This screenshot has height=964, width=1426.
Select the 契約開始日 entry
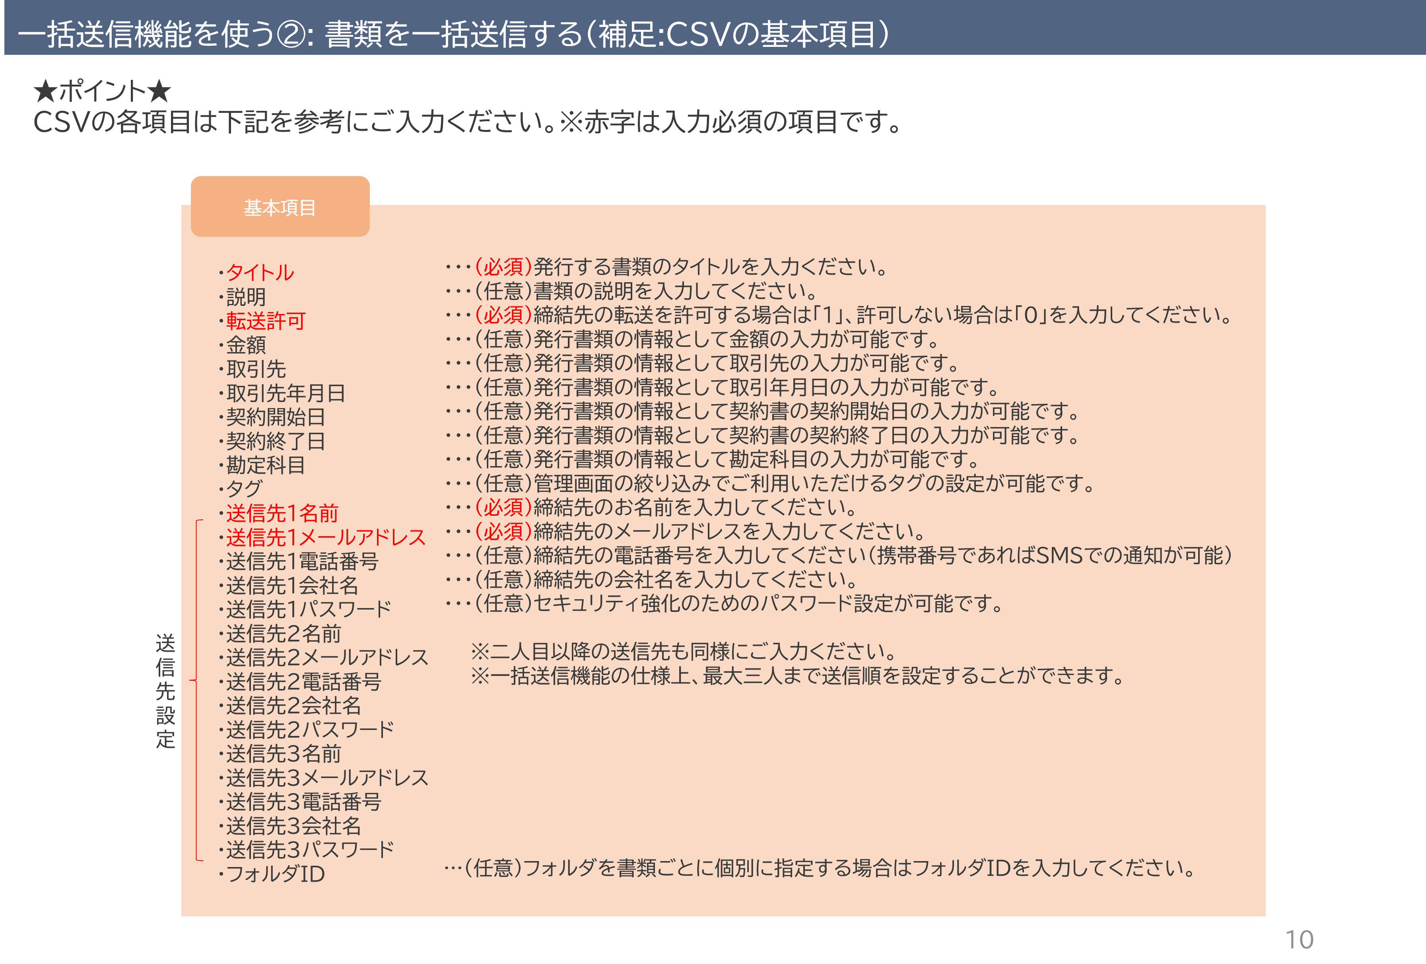[x=275, y=417]
